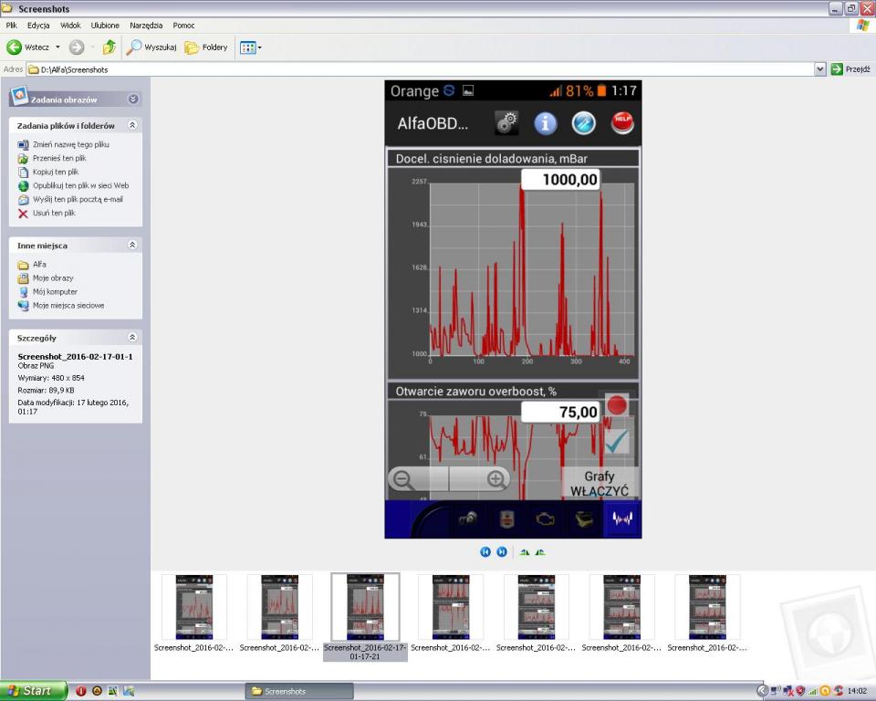Open the Narzędzia menu

[146, 26]
